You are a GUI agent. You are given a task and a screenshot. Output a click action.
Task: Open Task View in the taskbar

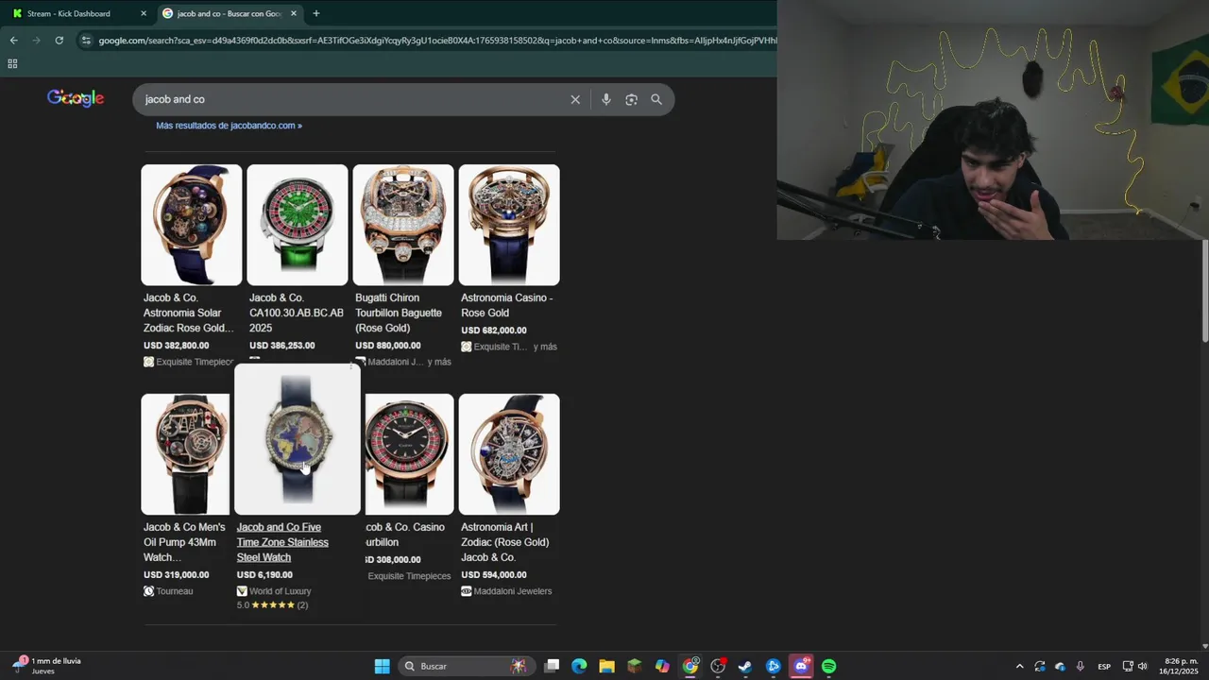pos(553,666)
